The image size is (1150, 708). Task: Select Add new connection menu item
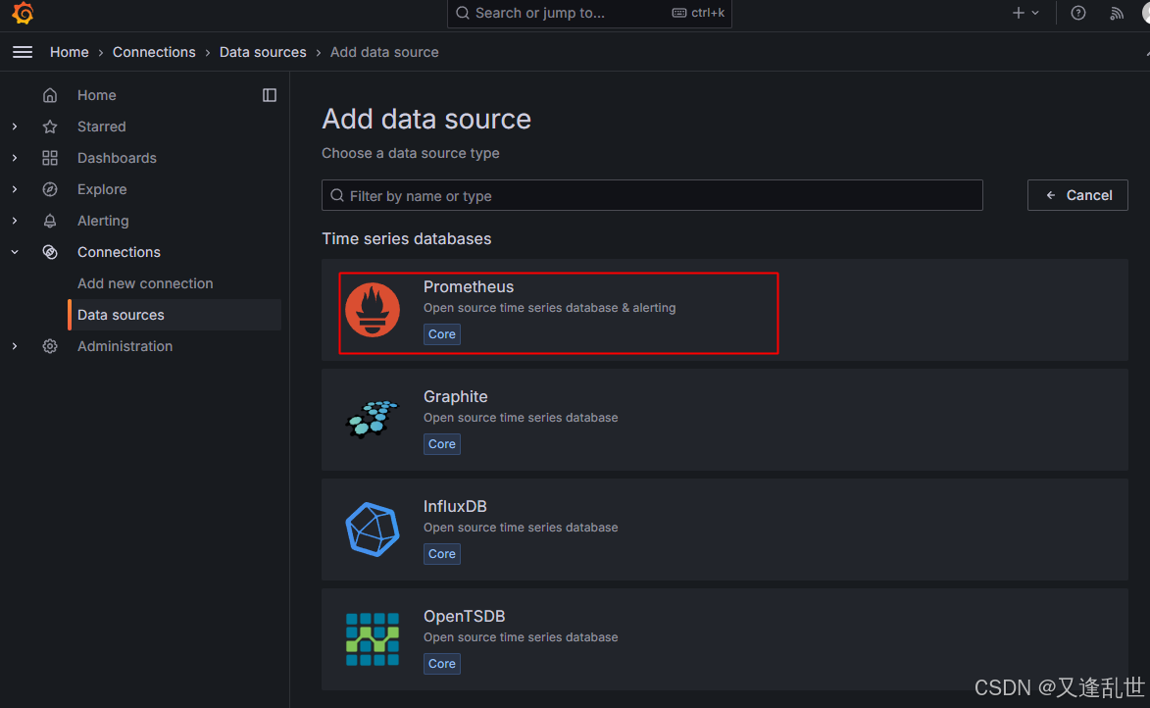coord(145,283)
